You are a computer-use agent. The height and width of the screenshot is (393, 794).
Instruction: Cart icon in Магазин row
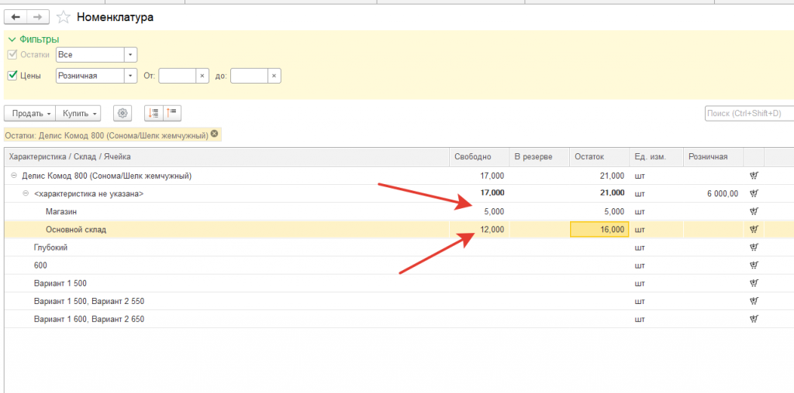point(754,211)
